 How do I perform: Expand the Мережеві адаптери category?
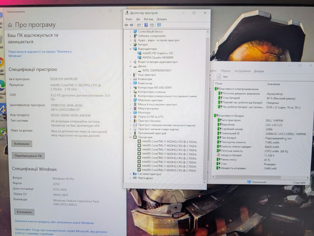130,100
